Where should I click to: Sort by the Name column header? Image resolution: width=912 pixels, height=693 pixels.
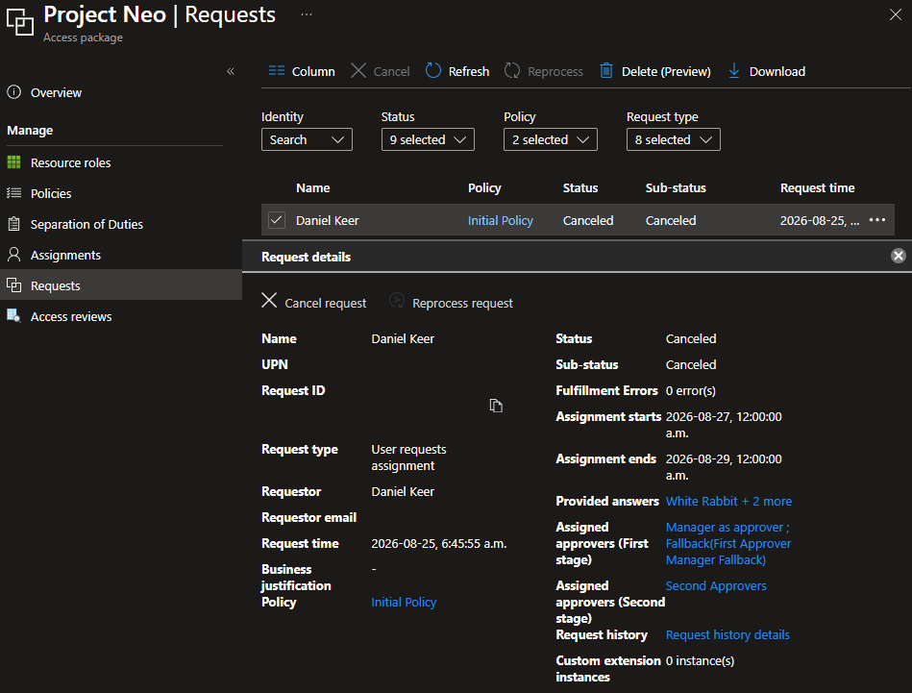(313, 188)
